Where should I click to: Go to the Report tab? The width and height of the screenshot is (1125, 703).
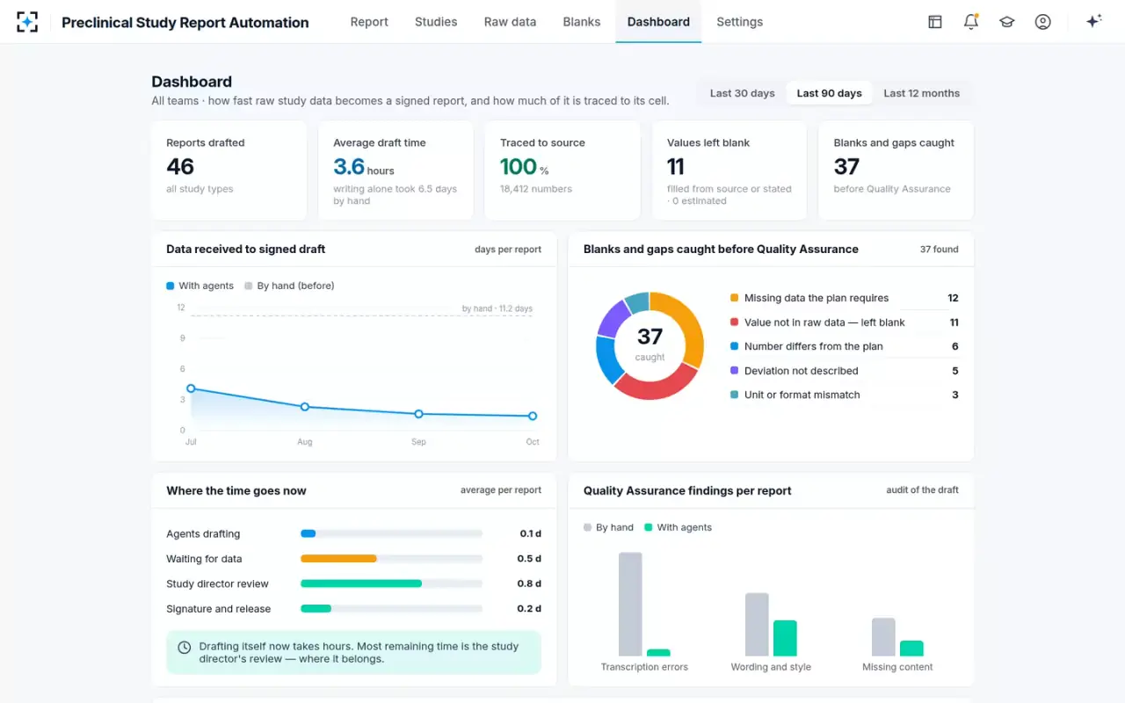pos(369,22)
